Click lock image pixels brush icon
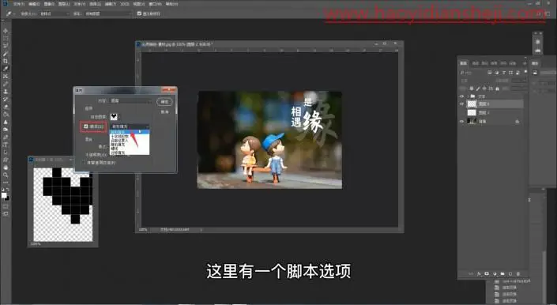 [477, 88]
